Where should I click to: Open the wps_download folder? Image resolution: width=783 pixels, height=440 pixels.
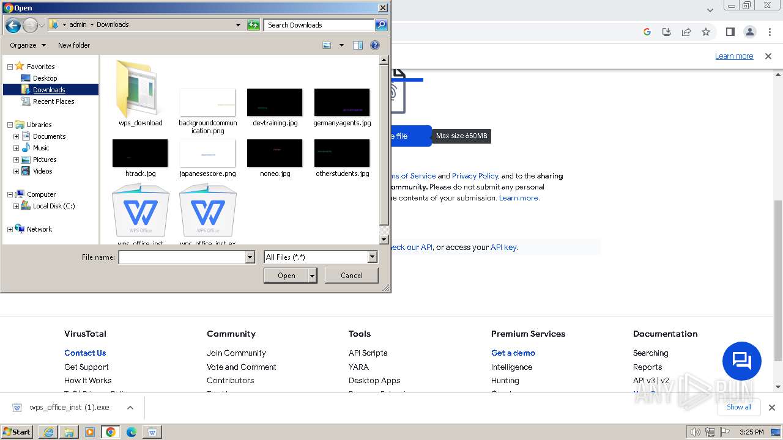[141, 93]
